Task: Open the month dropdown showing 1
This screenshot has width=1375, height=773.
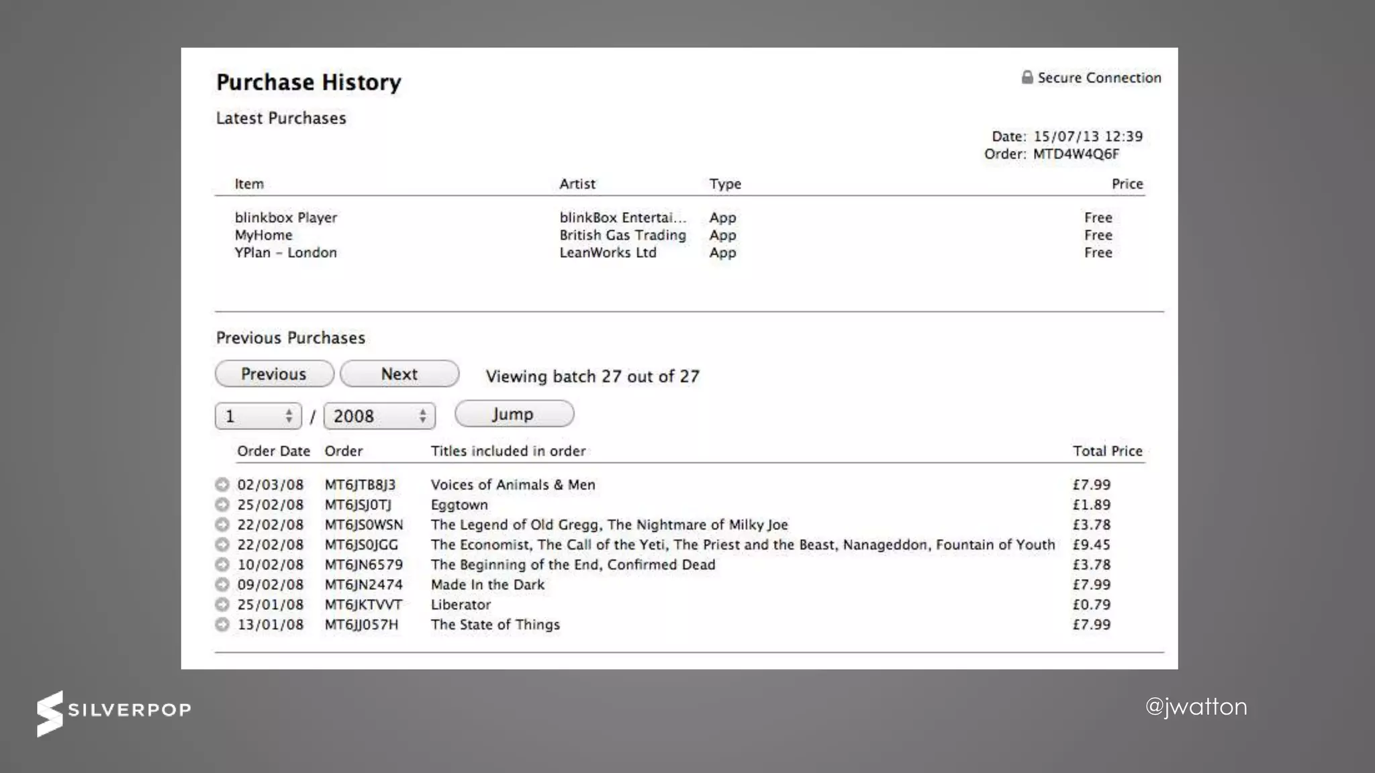Action: [x=258, y=416]
